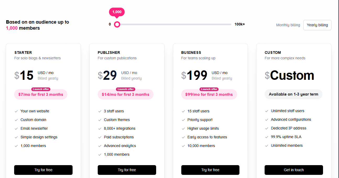
Task: Click the 1,000 tooltip bubble above the slider
Action: 117,12
